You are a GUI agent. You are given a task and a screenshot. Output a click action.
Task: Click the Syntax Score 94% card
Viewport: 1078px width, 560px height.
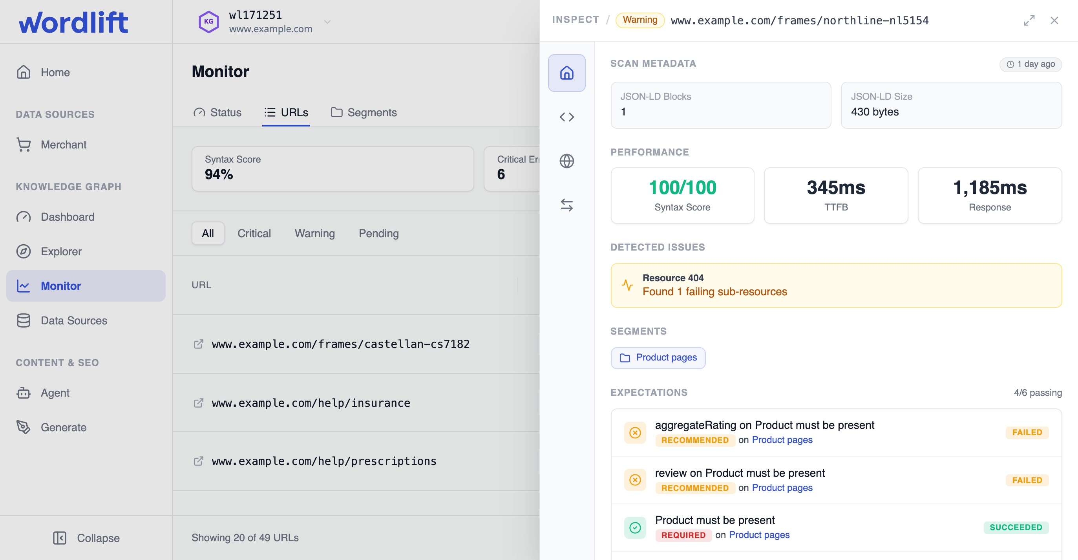coord(333,169)
